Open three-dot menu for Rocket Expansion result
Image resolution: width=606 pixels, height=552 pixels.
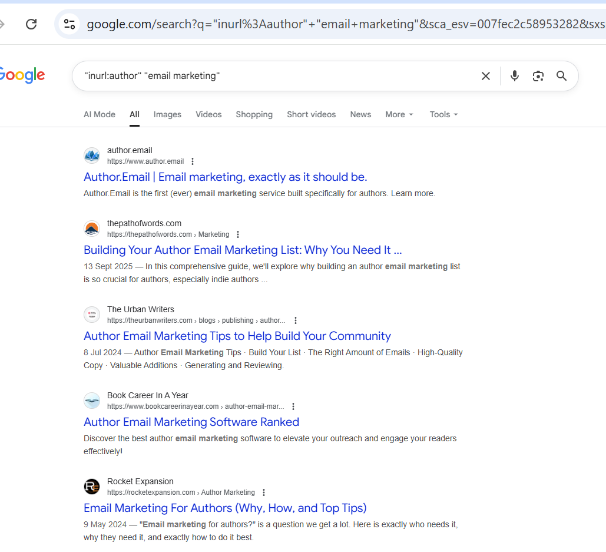click(x=264, y=492)
